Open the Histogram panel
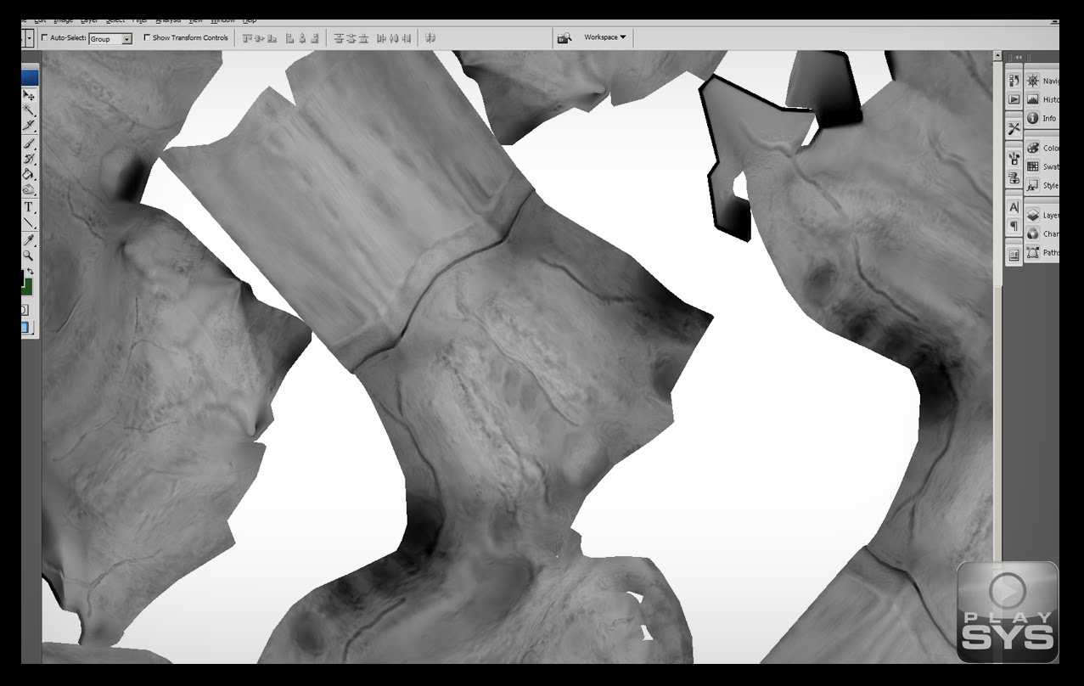The height and width of the screenshot is (686, 1084). (1042, 99)
